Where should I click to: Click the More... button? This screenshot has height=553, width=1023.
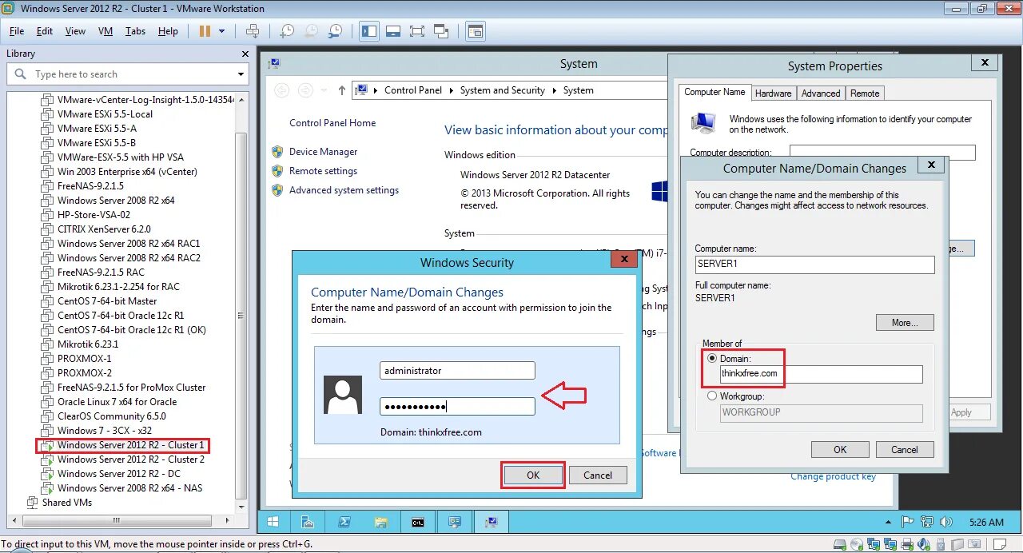click(905, 323)
